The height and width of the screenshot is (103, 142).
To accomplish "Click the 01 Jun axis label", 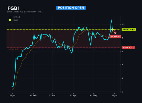I will pos(114,95).
